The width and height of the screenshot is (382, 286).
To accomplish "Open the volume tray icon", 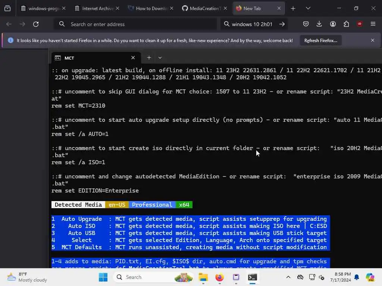I will click(x=321, y=277).
